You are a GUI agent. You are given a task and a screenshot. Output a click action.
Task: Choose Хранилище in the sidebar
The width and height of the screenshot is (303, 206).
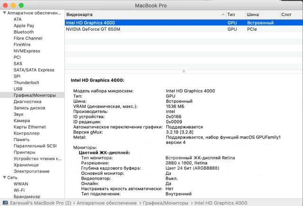[26, 165]
